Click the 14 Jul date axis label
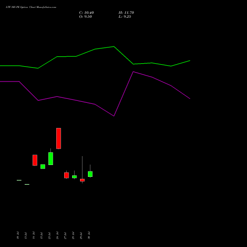Image resolution: width=247 pixels, height=247 pixels. [34, 235]
